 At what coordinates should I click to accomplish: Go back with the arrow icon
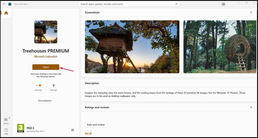(x=4, y=4)
